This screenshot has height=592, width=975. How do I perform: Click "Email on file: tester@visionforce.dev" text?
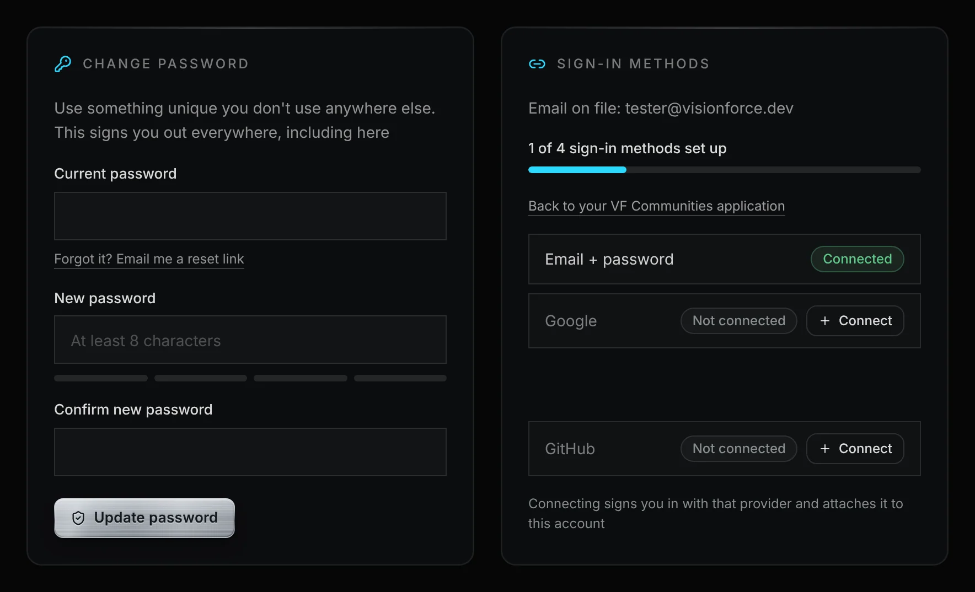click(661, 108)
